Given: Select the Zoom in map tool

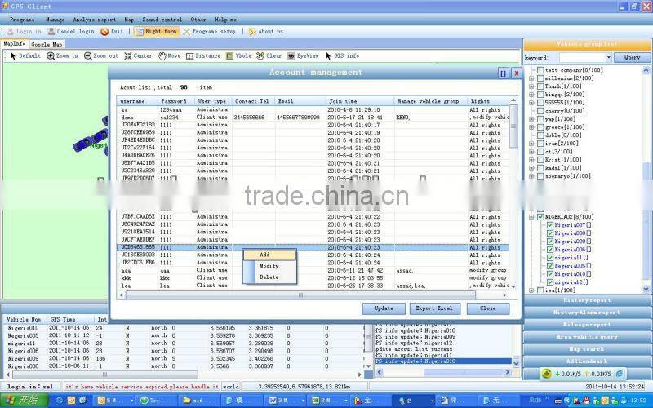Looking at the screenshot, I should tap(63, 56).
